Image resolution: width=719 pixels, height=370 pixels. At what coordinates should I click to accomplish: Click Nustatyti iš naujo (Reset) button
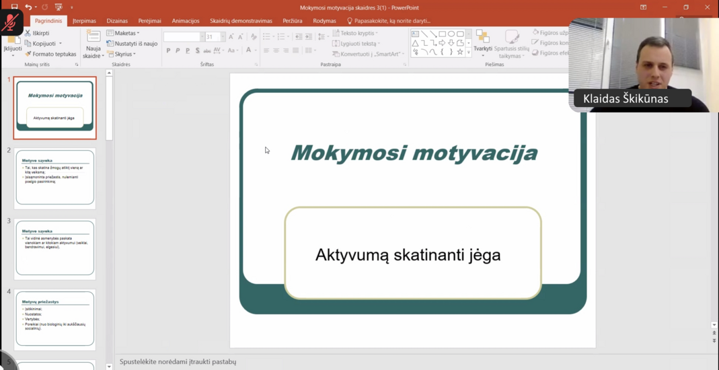coord(132,44)
